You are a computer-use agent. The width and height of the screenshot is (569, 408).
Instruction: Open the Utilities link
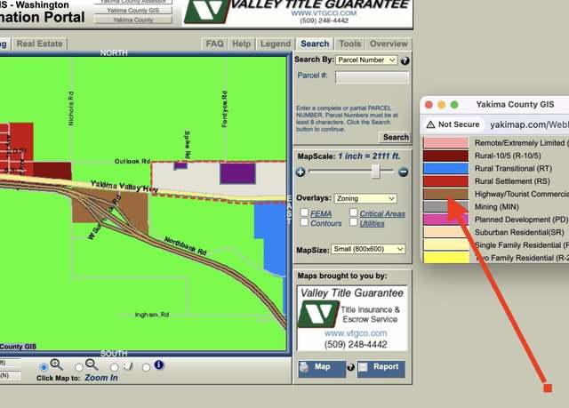(372, 223)
